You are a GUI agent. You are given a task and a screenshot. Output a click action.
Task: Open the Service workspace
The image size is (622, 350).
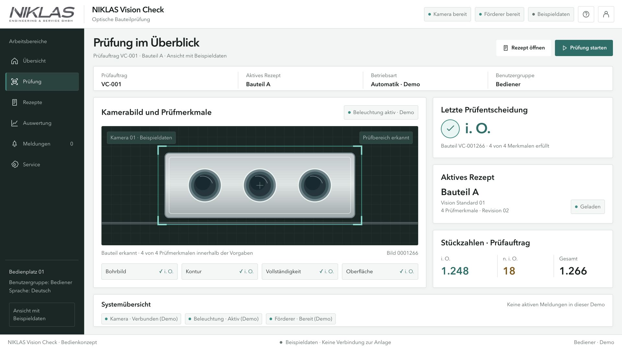click(42, 165)
